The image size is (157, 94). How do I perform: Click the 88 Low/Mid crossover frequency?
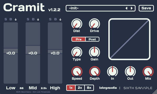pos(21,88)
